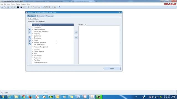Viewport: 177px width, 99px height.
Task: Click the Next Step toolbar icon
Action: point(15,7)
